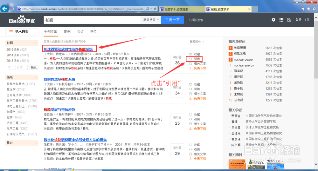318x171 pixels.
Task: Click 收藏 heart for first result
Action: 194,54
